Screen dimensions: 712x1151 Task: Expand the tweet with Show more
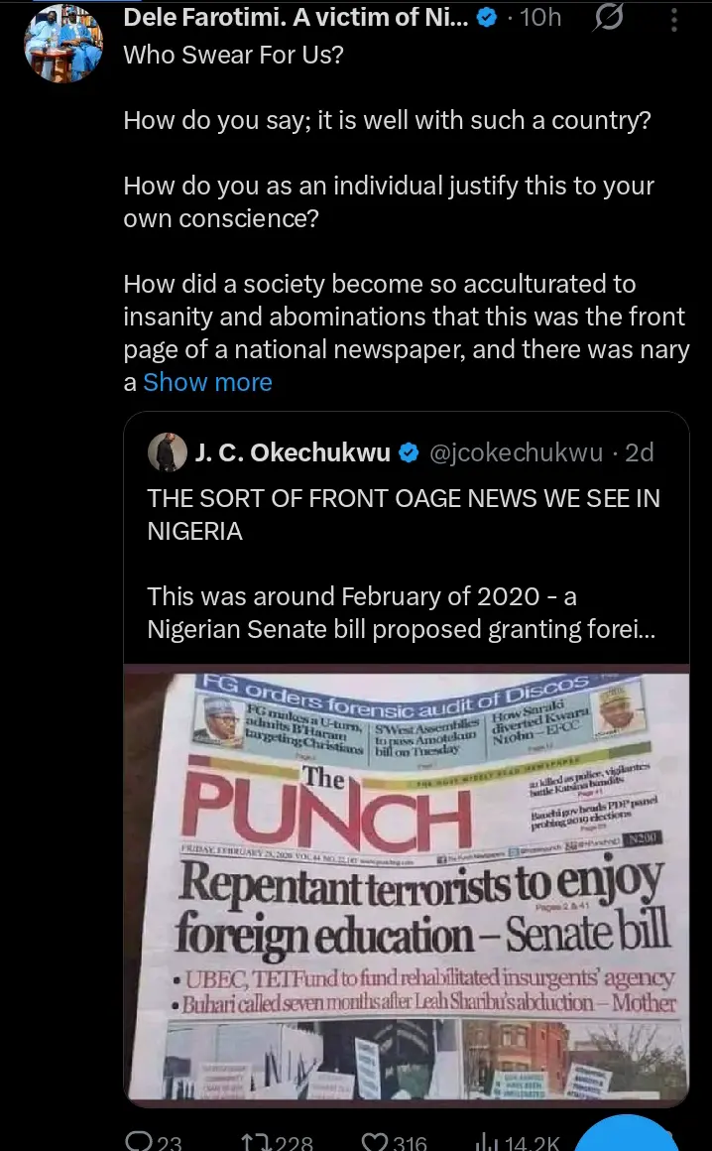[207, 382]
